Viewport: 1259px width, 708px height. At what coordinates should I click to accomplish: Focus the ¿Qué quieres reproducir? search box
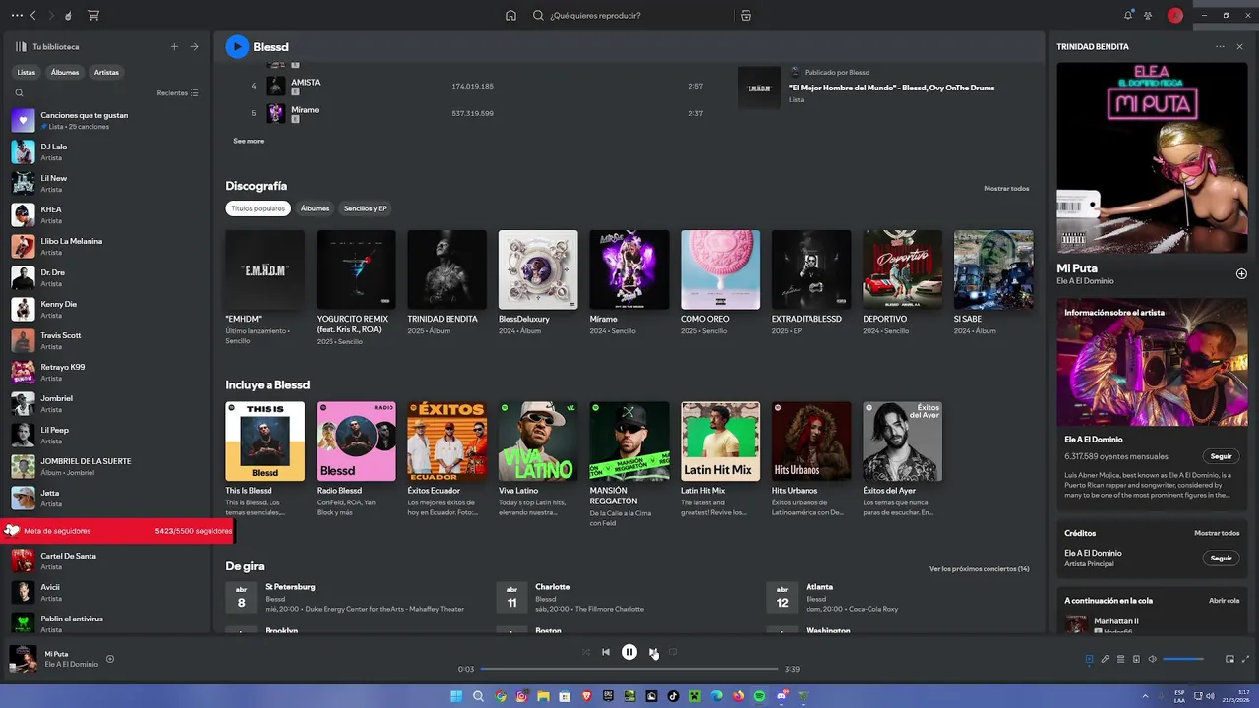(629, 16)
